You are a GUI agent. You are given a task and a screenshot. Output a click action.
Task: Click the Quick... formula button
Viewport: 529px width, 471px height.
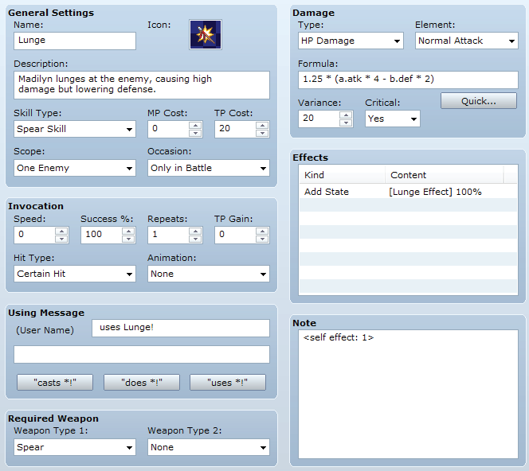(478, 101)
